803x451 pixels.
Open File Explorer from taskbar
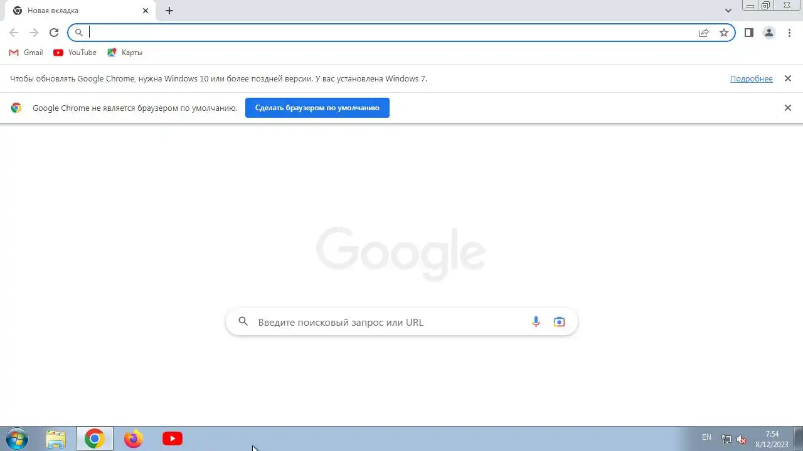tap(56, 439)
